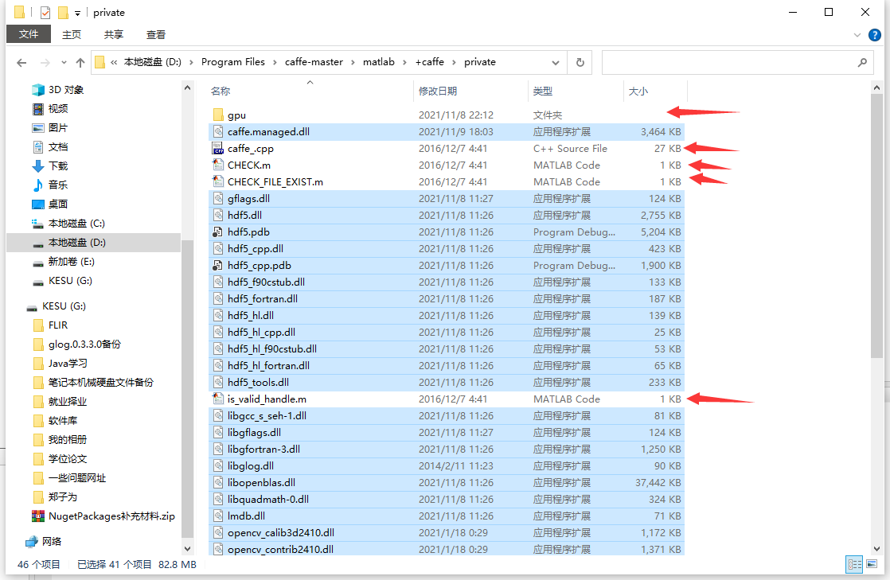This screenshot has height=580, width=890.
Task: Select opencv_calib3d2410.dll file
Action: coord(447,533)
